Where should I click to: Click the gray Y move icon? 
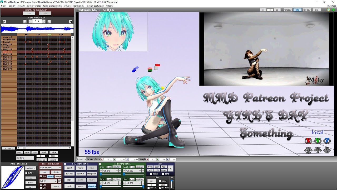coord(318,150)
